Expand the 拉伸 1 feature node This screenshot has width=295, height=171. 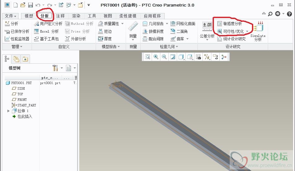8,111
